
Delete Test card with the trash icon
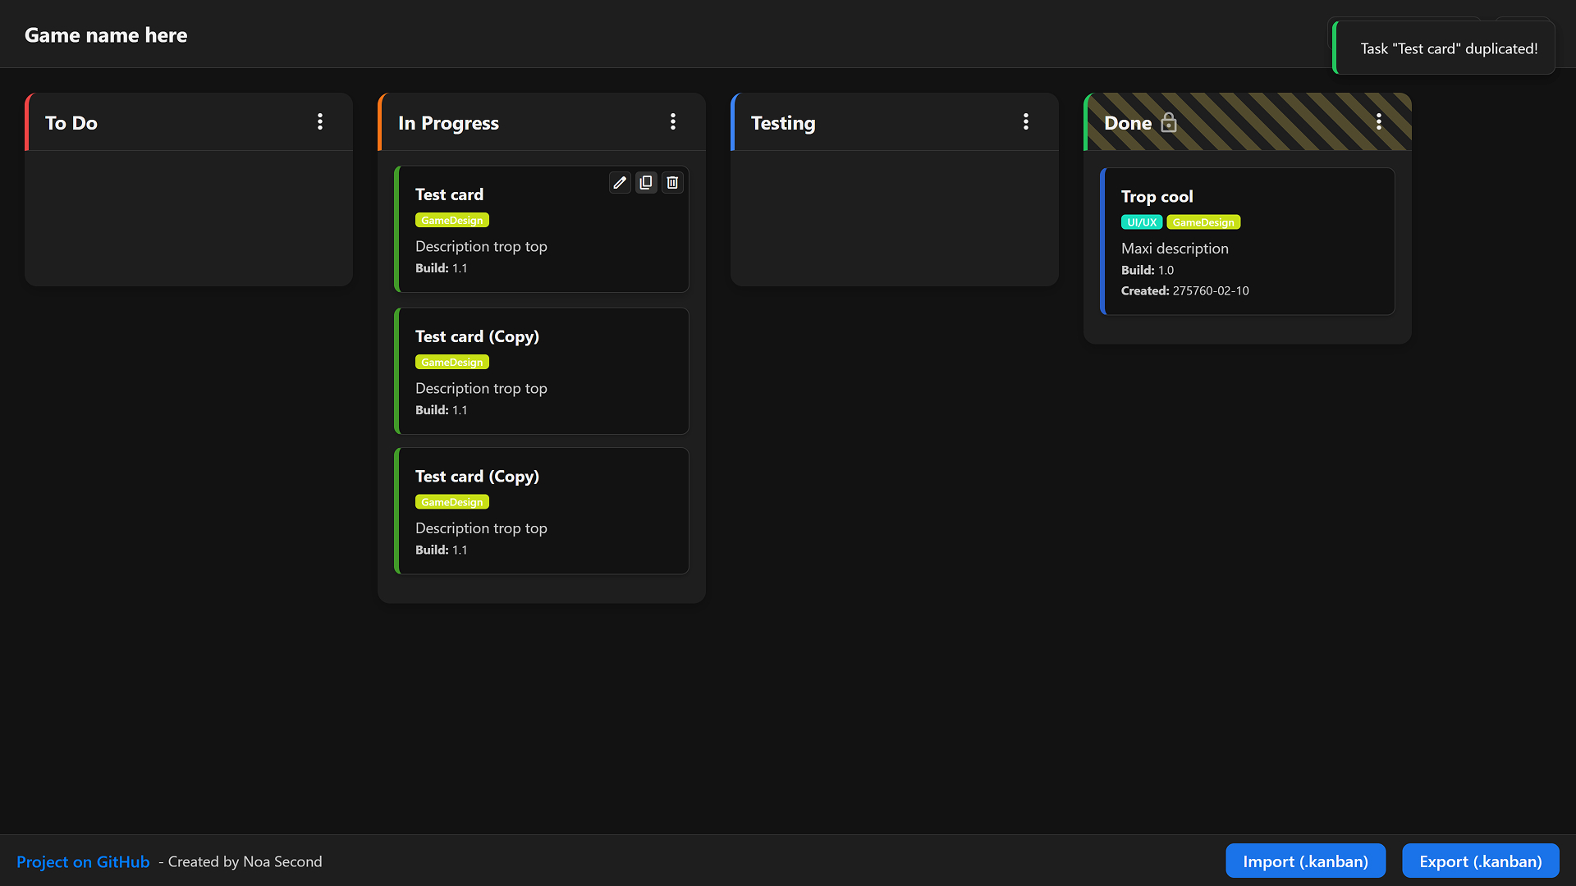point(672,182)
